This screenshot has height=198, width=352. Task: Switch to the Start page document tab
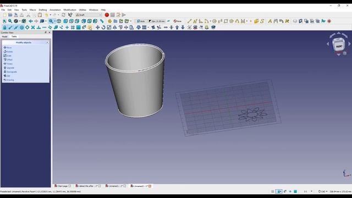pyautogui.click(x=63, y=186)
